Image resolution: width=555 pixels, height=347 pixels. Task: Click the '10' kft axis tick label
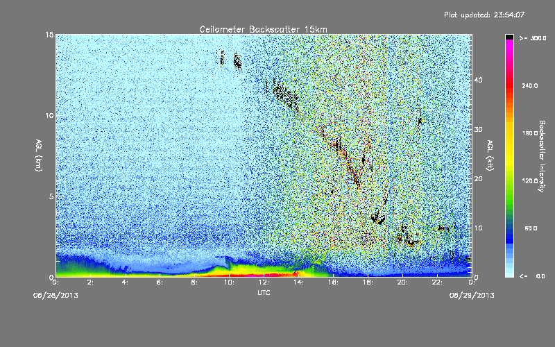click(479, 228)
